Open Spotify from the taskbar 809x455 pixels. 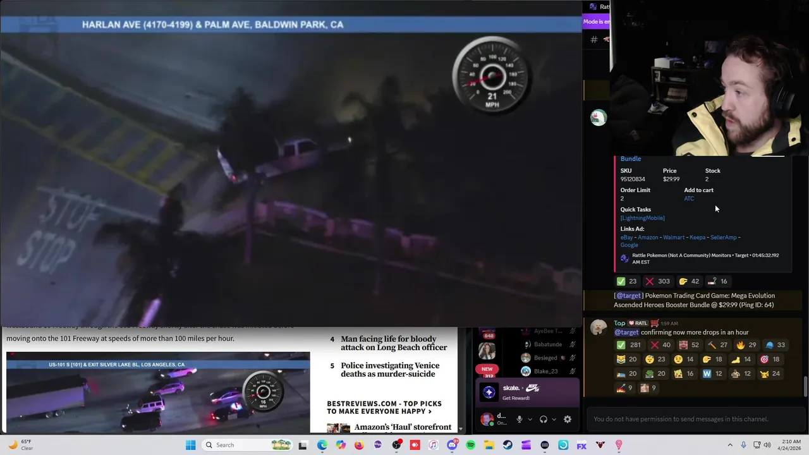pyautogui.click(x=470, y=445)
